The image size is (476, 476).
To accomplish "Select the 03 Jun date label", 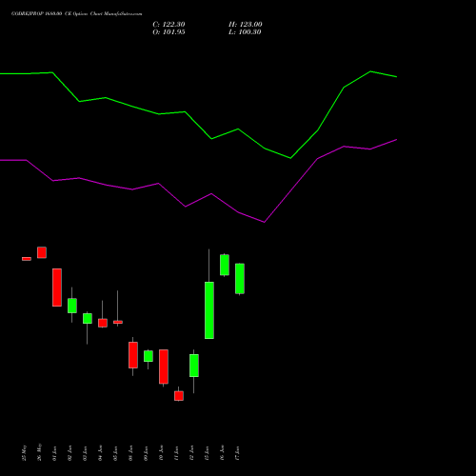I will (86, 453).
